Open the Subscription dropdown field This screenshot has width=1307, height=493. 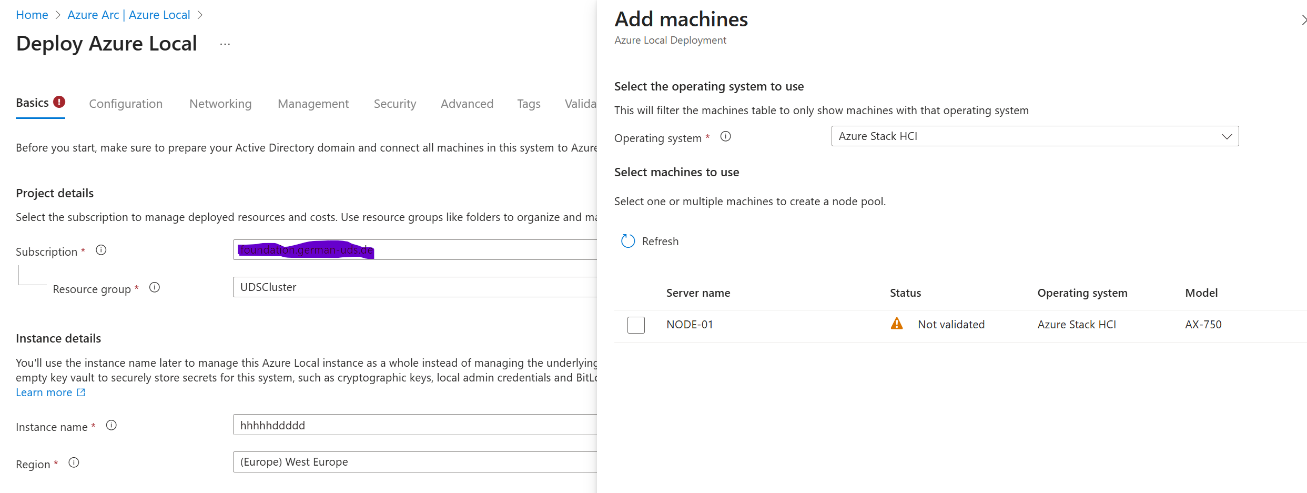415,250
